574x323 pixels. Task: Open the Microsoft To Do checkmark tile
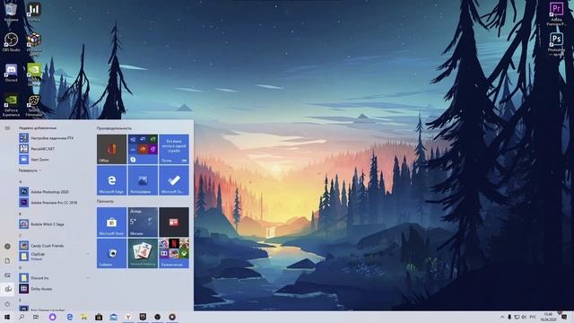point(174,180)
